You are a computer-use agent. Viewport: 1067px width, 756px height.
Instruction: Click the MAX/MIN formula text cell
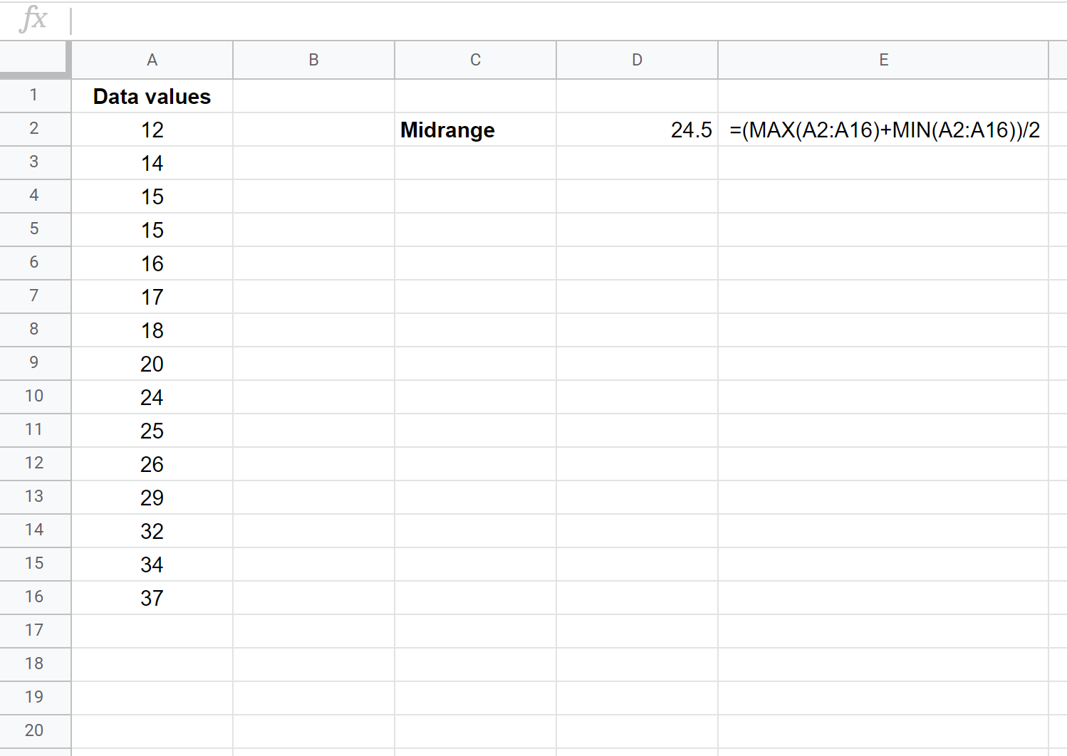coord(883,130)
